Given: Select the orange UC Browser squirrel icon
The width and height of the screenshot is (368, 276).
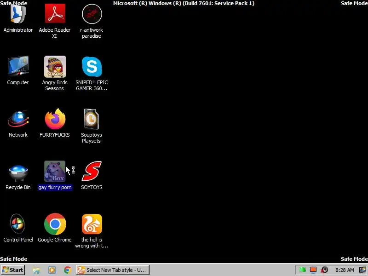Looking at the screenshot, I should [x=92, y=224].
